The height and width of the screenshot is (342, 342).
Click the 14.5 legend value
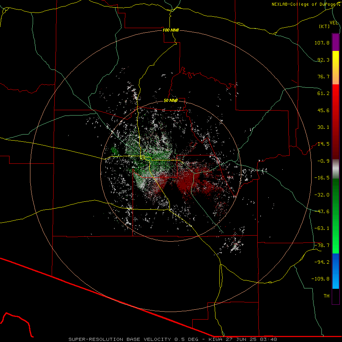coord(323,144)
